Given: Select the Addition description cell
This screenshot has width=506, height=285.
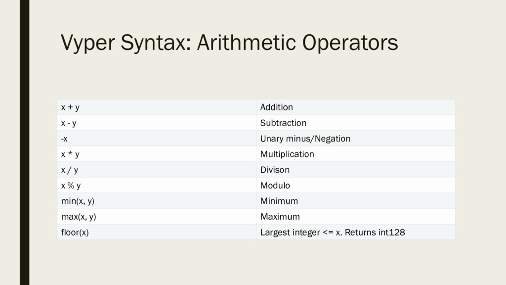Looking at the screenshot, I should 356,107.
